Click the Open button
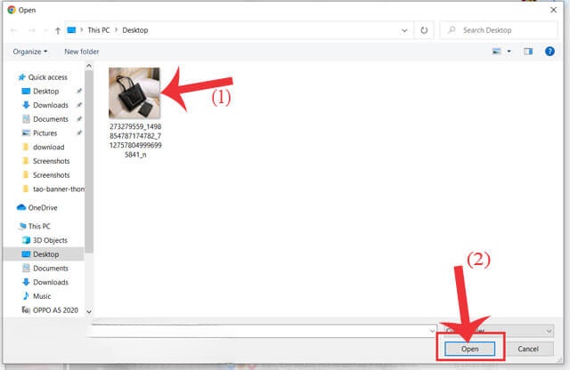The width and height of the screenshot is (570, 370). coord(469,349)
